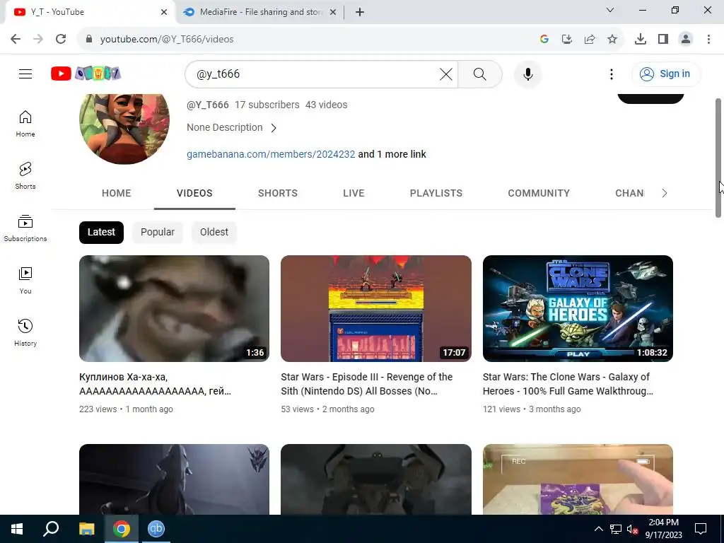Play the 1:08:32 Galaxy of Heroes thumbnail
Viewport: 724px width, 543px height.
pos(578,308)
